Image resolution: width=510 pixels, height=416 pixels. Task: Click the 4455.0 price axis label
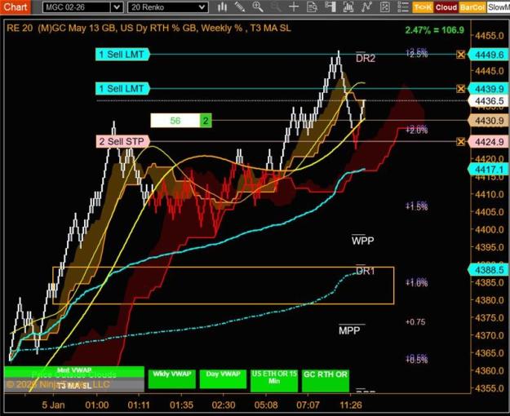coord(490,35)
